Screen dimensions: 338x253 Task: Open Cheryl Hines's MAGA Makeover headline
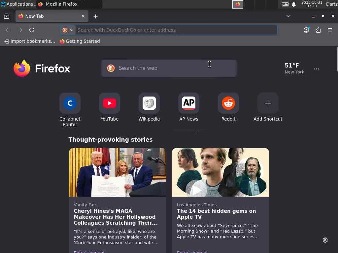click(115, 217)
